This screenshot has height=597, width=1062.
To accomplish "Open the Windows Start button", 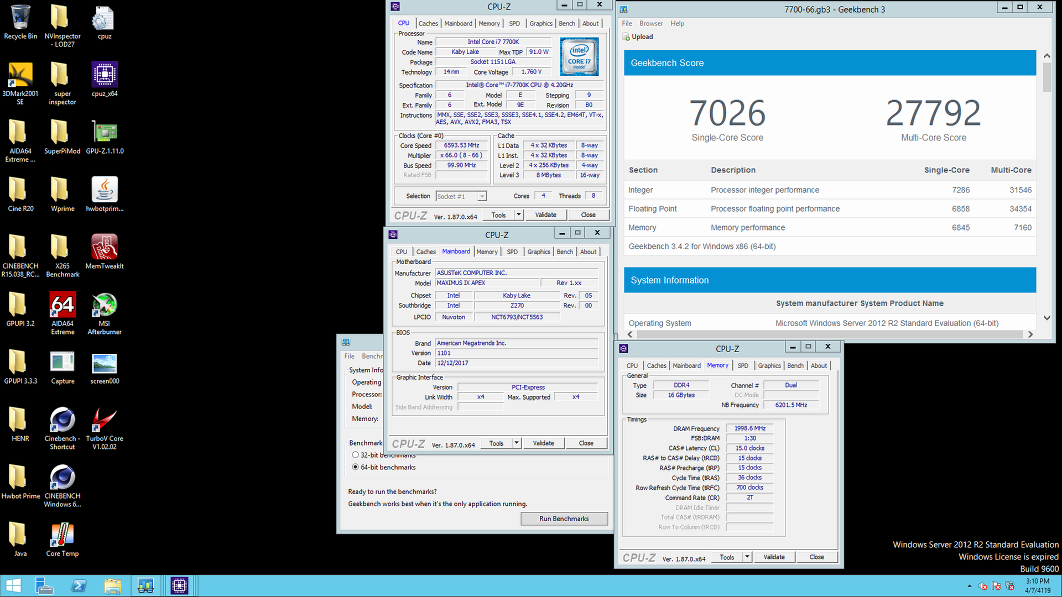I will click(x=13, y=586).
